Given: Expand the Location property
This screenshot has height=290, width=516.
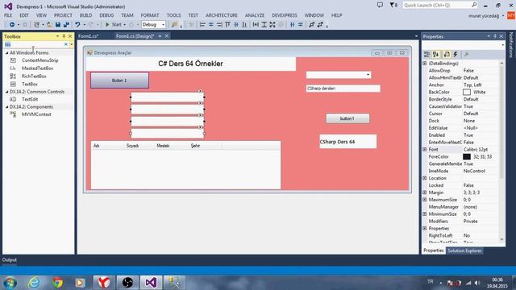Looking at the screenshot, I should [425, 178].
